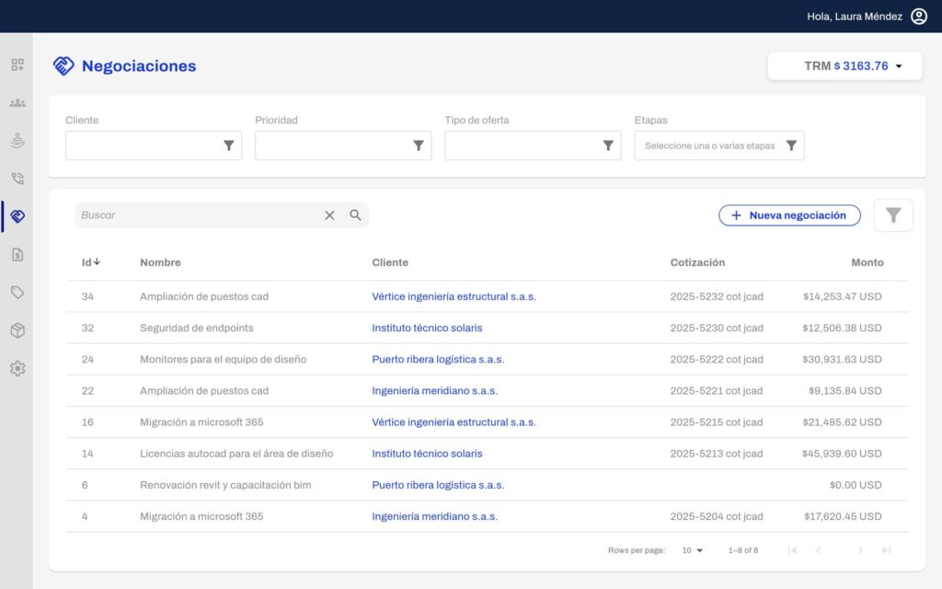Go to the previous page of results
942x589 pixels.
point(818,550)
